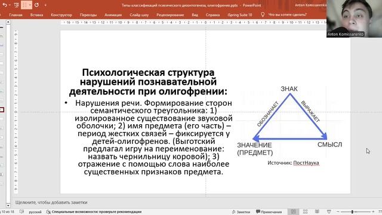Click the semantic triangle diagram image

pos(289,121)
